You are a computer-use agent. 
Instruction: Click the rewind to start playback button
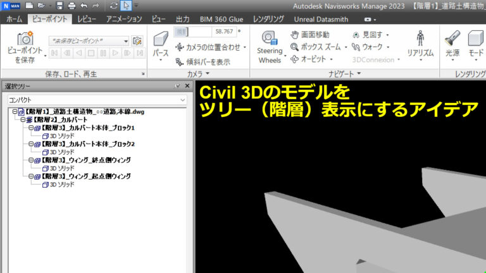54,53
